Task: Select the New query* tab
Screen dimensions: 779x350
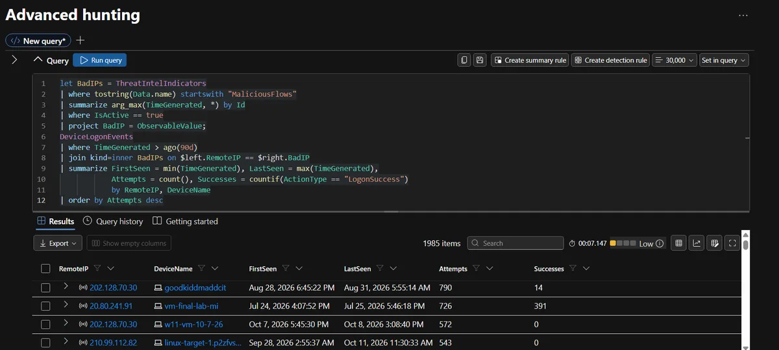Action: coord(38,40)
